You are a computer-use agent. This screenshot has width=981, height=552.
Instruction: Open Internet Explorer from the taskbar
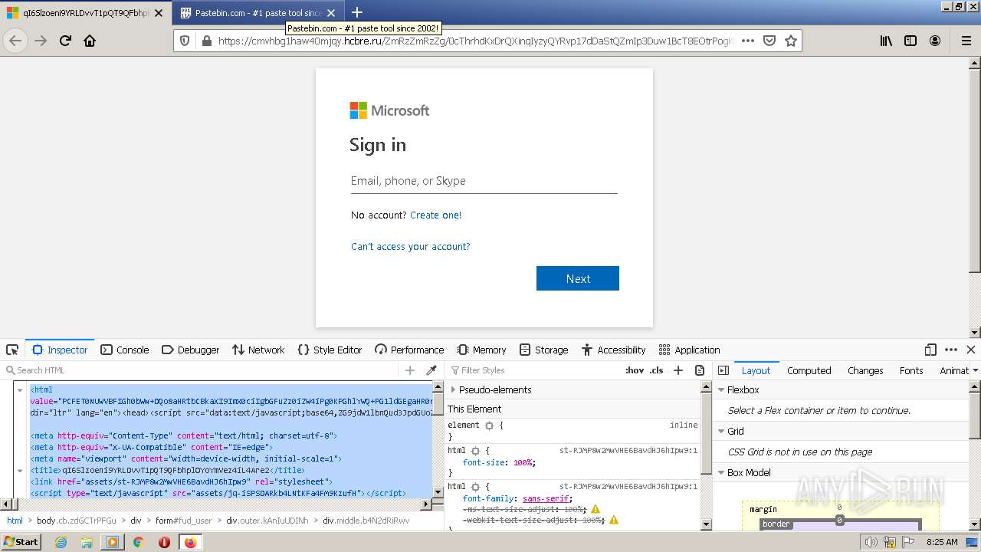61,542
